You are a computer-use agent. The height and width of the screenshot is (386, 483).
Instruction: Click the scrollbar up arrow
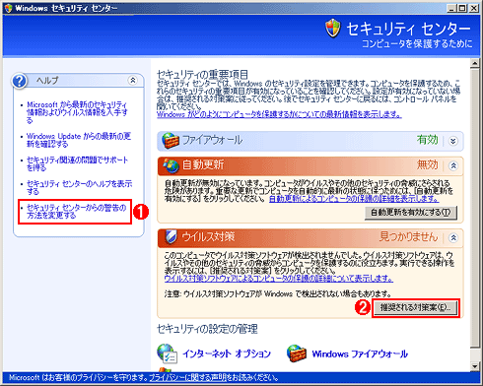(474, 63)
